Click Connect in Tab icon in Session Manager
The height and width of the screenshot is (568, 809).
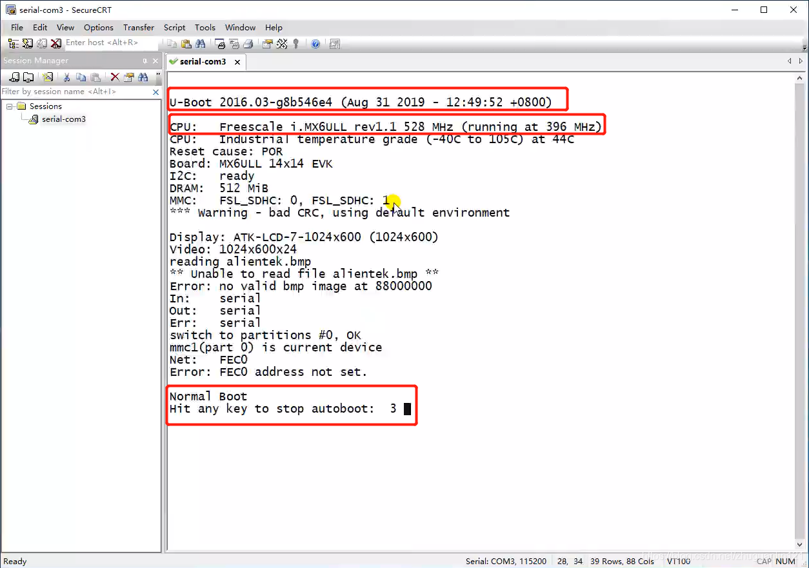28,77
